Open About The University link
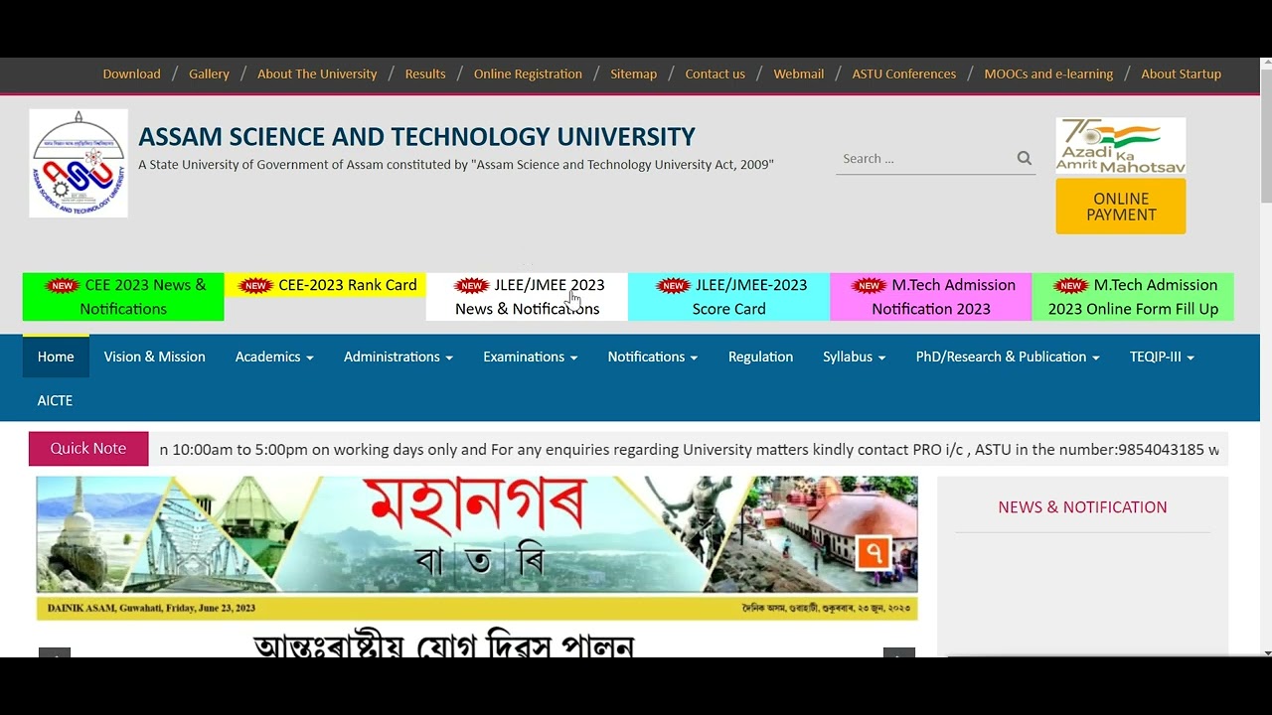Screen dimensions: 1272x715 click(317, 73)
